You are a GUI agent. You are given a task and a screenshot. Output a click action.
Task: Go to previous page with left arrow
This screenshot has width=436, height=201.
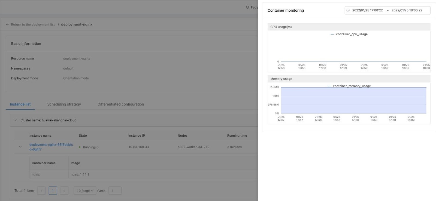click(41, 191)
